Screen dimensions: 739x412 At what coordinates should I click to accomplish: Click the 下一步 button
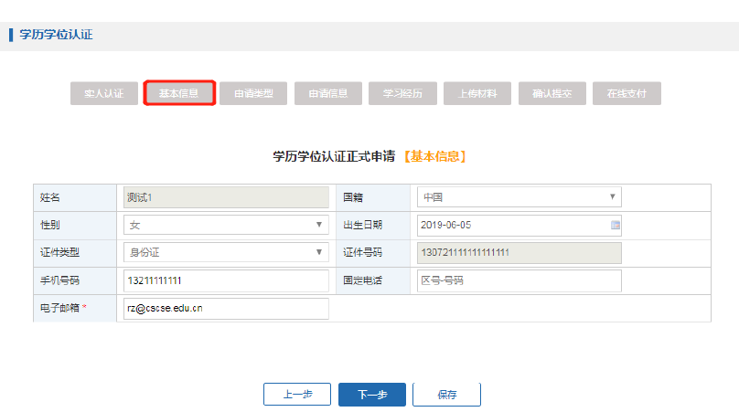[372, 395]
